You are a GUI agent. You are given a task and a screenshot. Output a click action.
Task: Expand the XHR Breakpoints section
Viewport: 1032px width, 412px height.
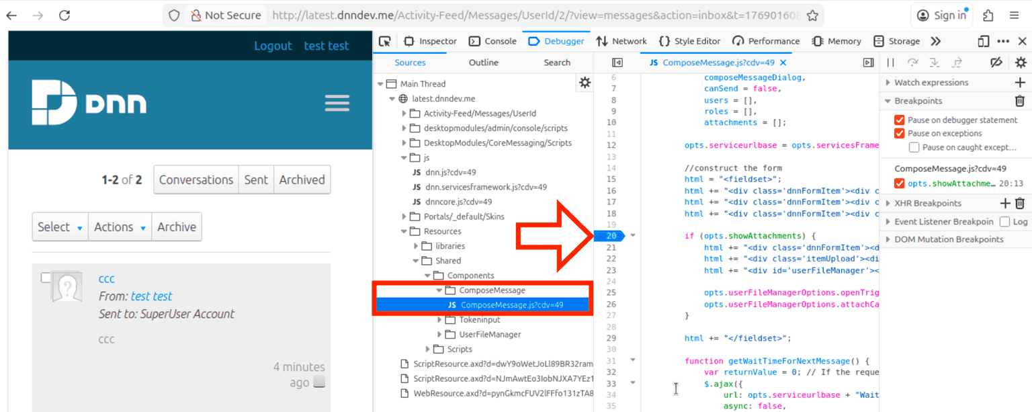pyautogui.click(x=888, y=203)
